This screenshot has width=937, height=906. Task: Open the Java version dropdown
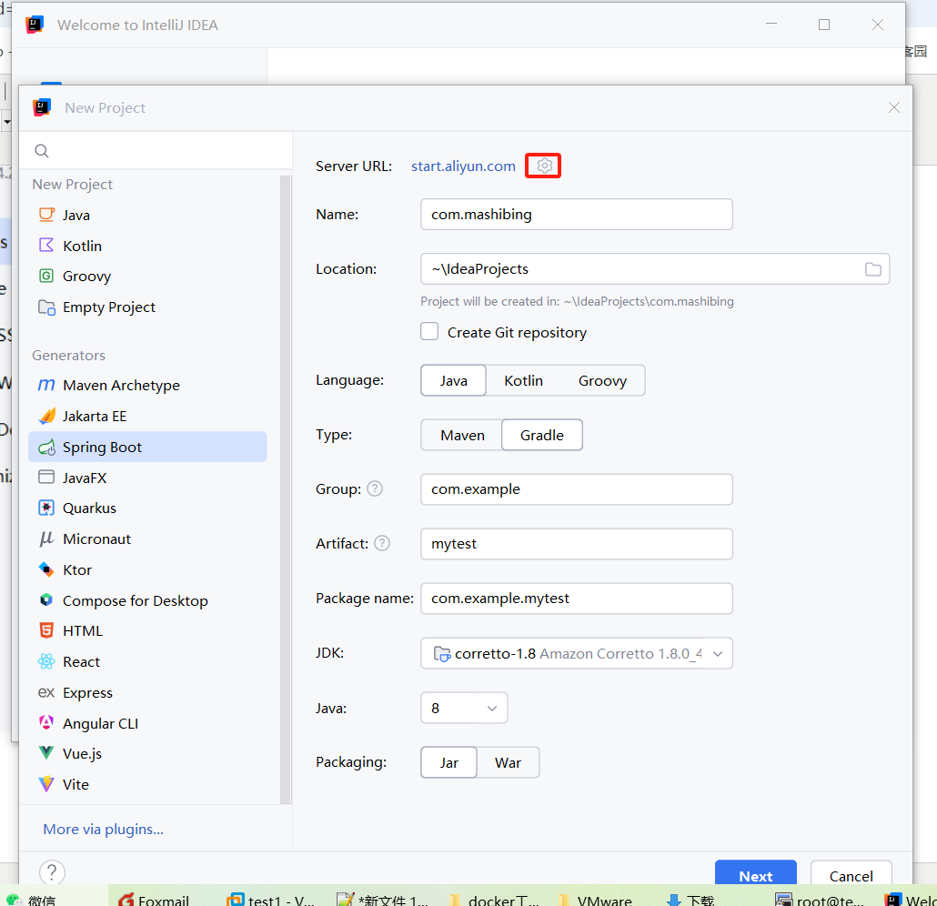click(464, 709)
